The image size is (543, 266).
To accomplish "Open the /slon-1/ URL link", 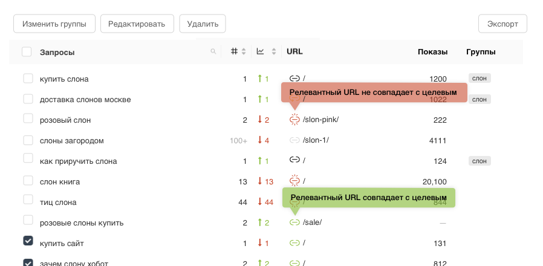I will tap(316, 140).
